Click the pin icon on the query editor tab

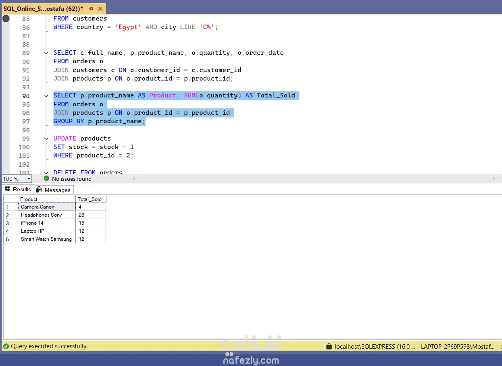point(92,8)
